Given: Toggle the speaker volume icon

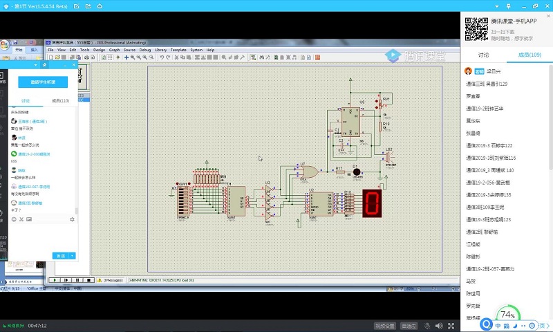Looking at the screenshot, I should pos(440,325).
